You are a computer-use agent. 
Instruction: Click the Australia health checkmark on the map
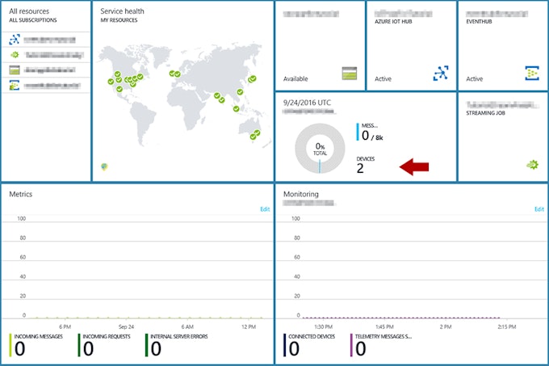click(255, 135)
